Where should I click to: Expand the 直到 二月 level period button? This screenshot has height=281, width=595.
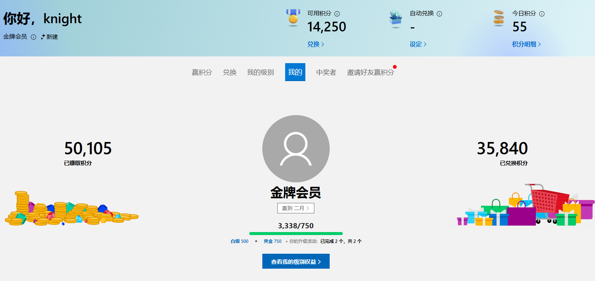pos(296,208)
